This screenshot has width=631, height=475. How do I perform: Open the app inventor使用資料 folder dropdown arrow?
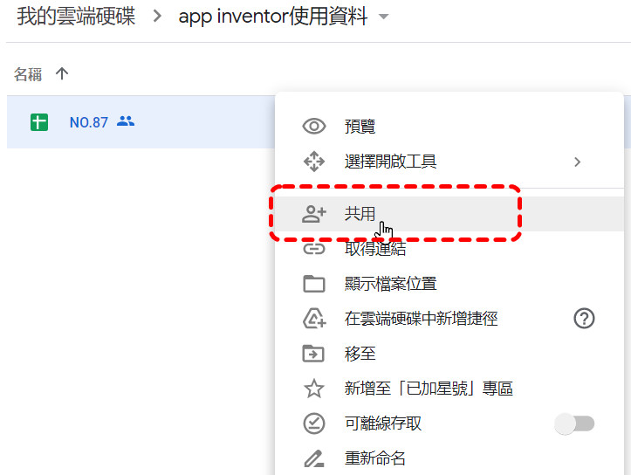[384, 17]
